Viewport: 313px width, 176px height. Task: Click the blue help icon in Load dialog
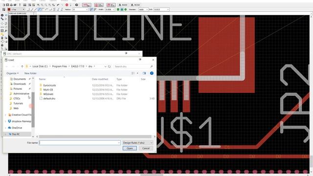(152, 73)
